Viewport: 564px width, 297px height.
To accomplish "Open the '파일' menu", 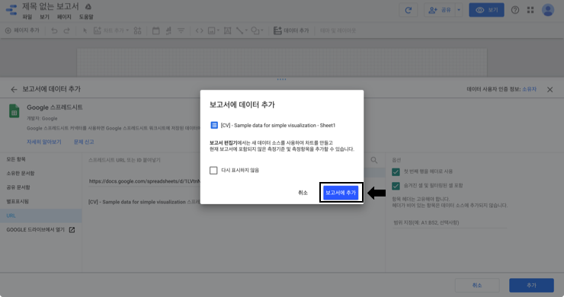I will (x=27, y=17).
